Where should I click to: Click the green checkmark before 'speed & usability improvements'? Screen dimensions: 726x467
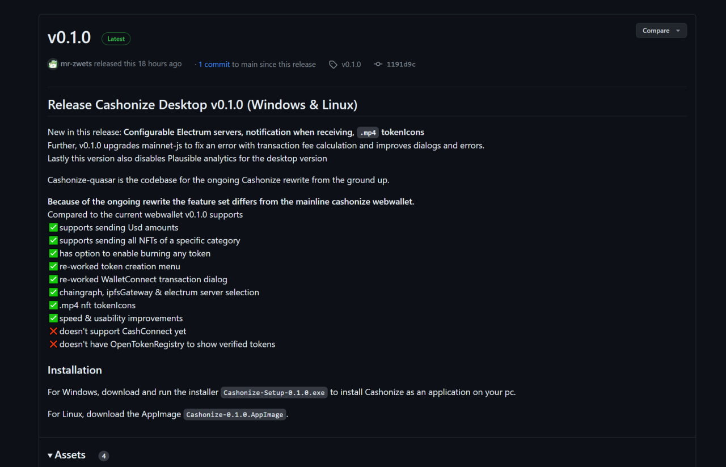tap(53, 318)
